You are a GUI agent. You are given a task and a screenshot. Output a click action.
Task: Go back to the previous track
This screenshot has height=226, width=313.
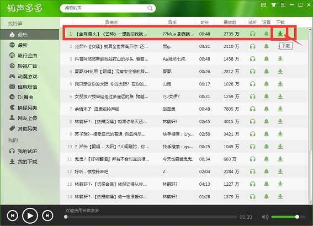pyautogui.click(x=12, y=216)
